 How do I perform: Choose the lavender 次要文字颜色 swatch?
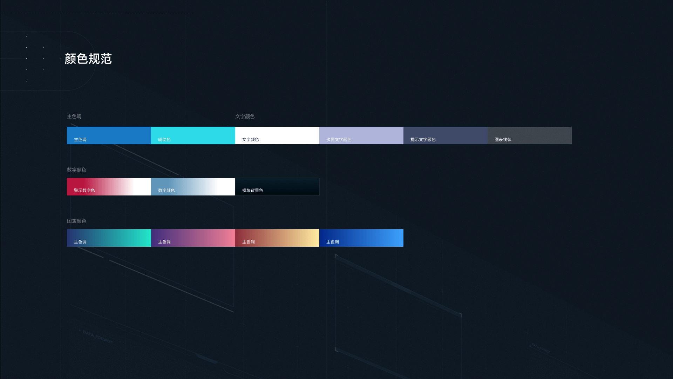[361, 135]
